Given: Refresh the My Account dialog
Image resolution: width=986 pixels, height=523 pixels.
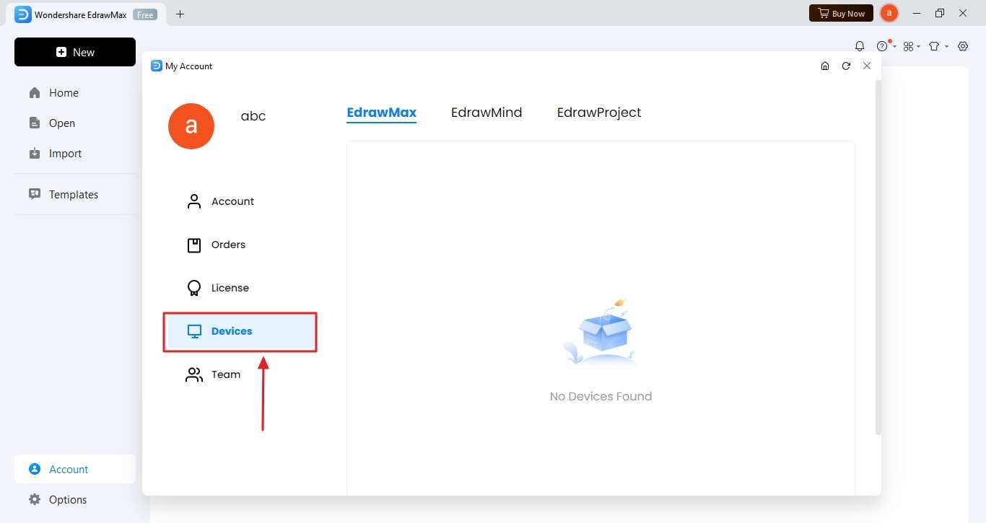Looking at the screenshot, I should pyautogui.click(x=846, y=66).
